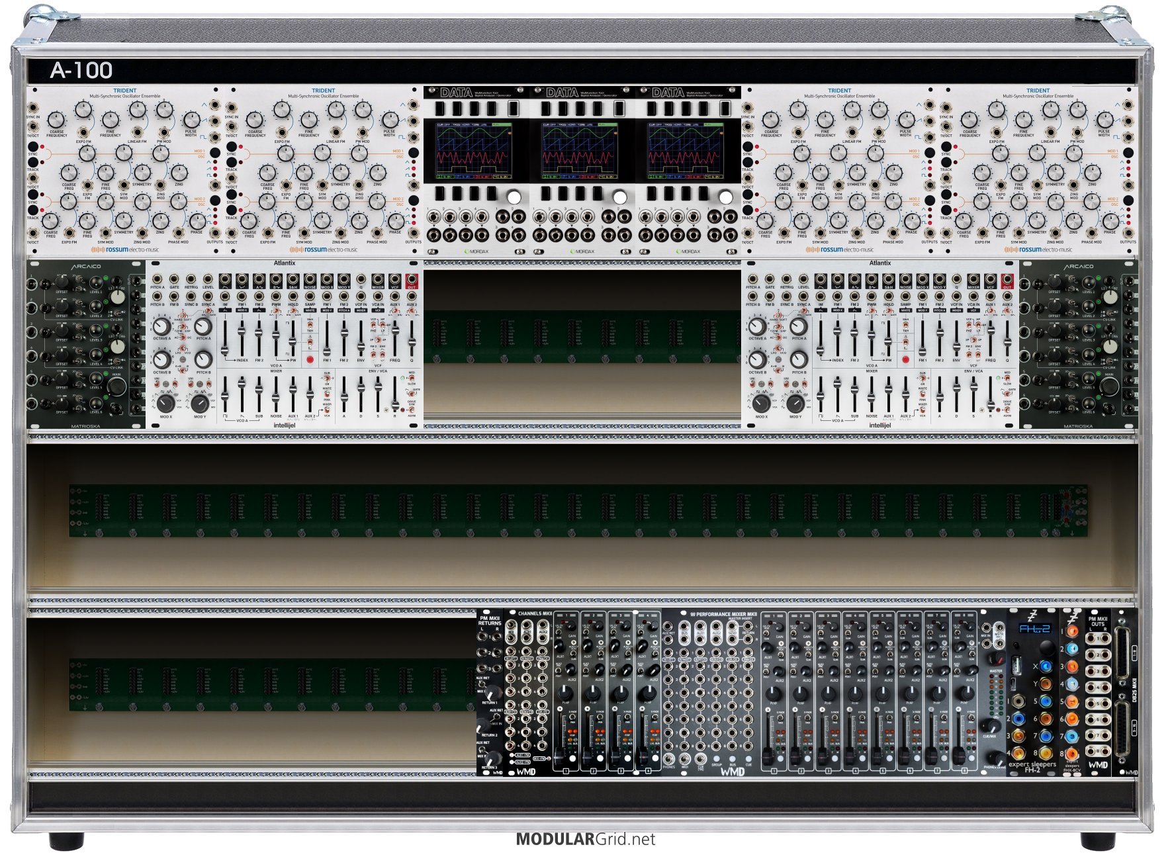Click the white encoder knob on the leftmost DATA module

point(514,197)
